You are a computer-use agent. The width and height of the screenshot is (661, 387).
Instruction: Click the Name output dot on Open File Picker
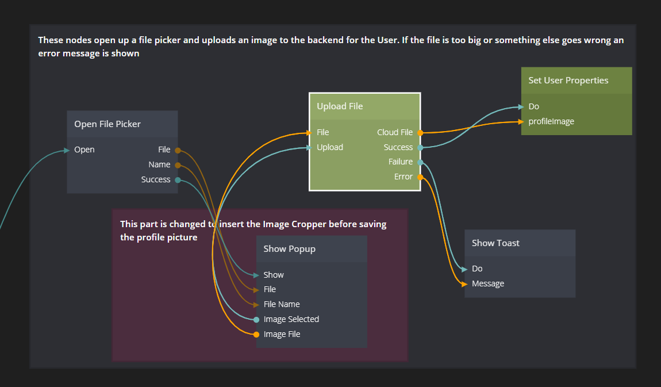click(178, 165)
